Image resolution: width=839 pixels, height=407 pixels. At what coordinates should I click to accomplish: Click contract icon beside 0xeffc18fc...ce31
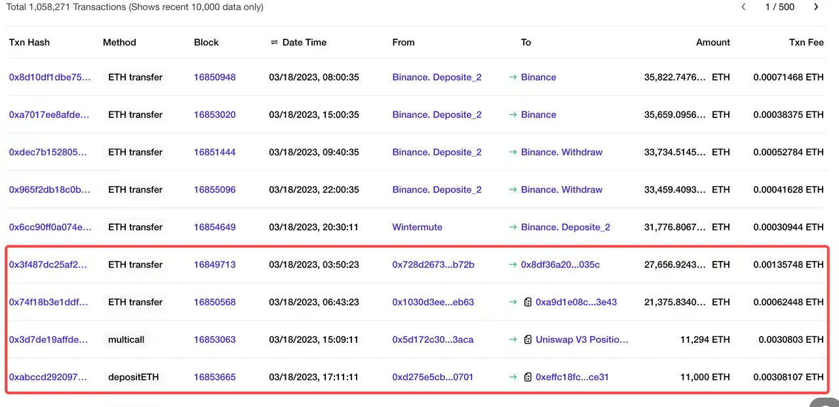[x=528, y=377]
